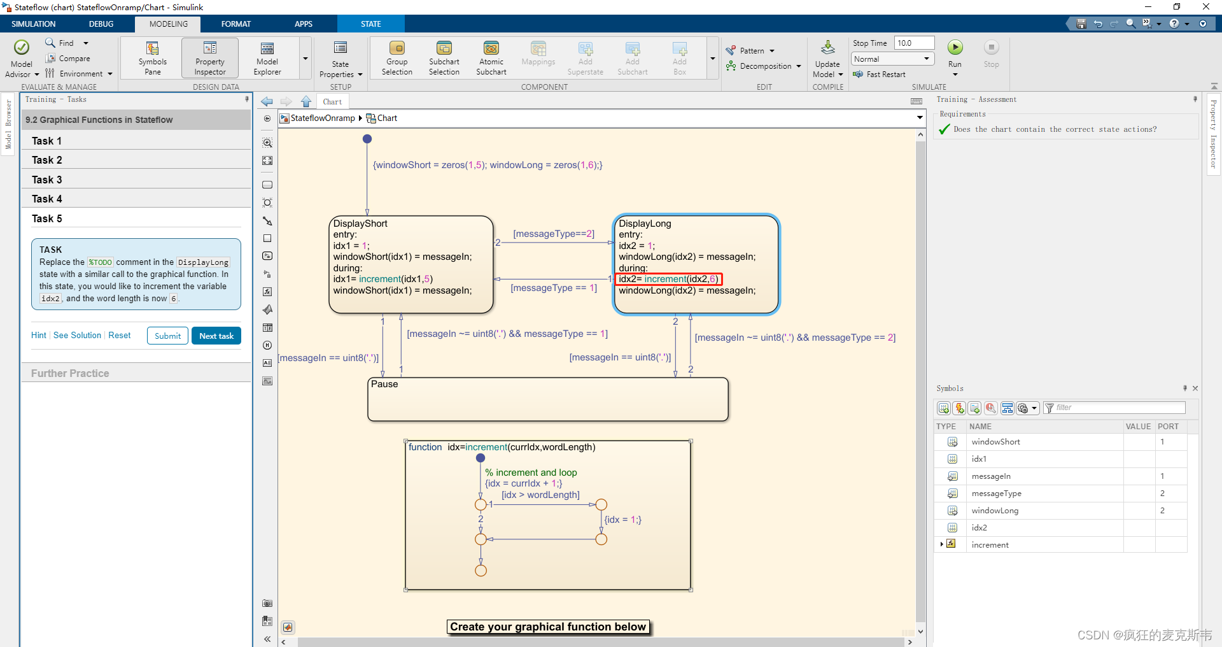
Task: Create an event in Symbols pane
Action: click(960, 408)
